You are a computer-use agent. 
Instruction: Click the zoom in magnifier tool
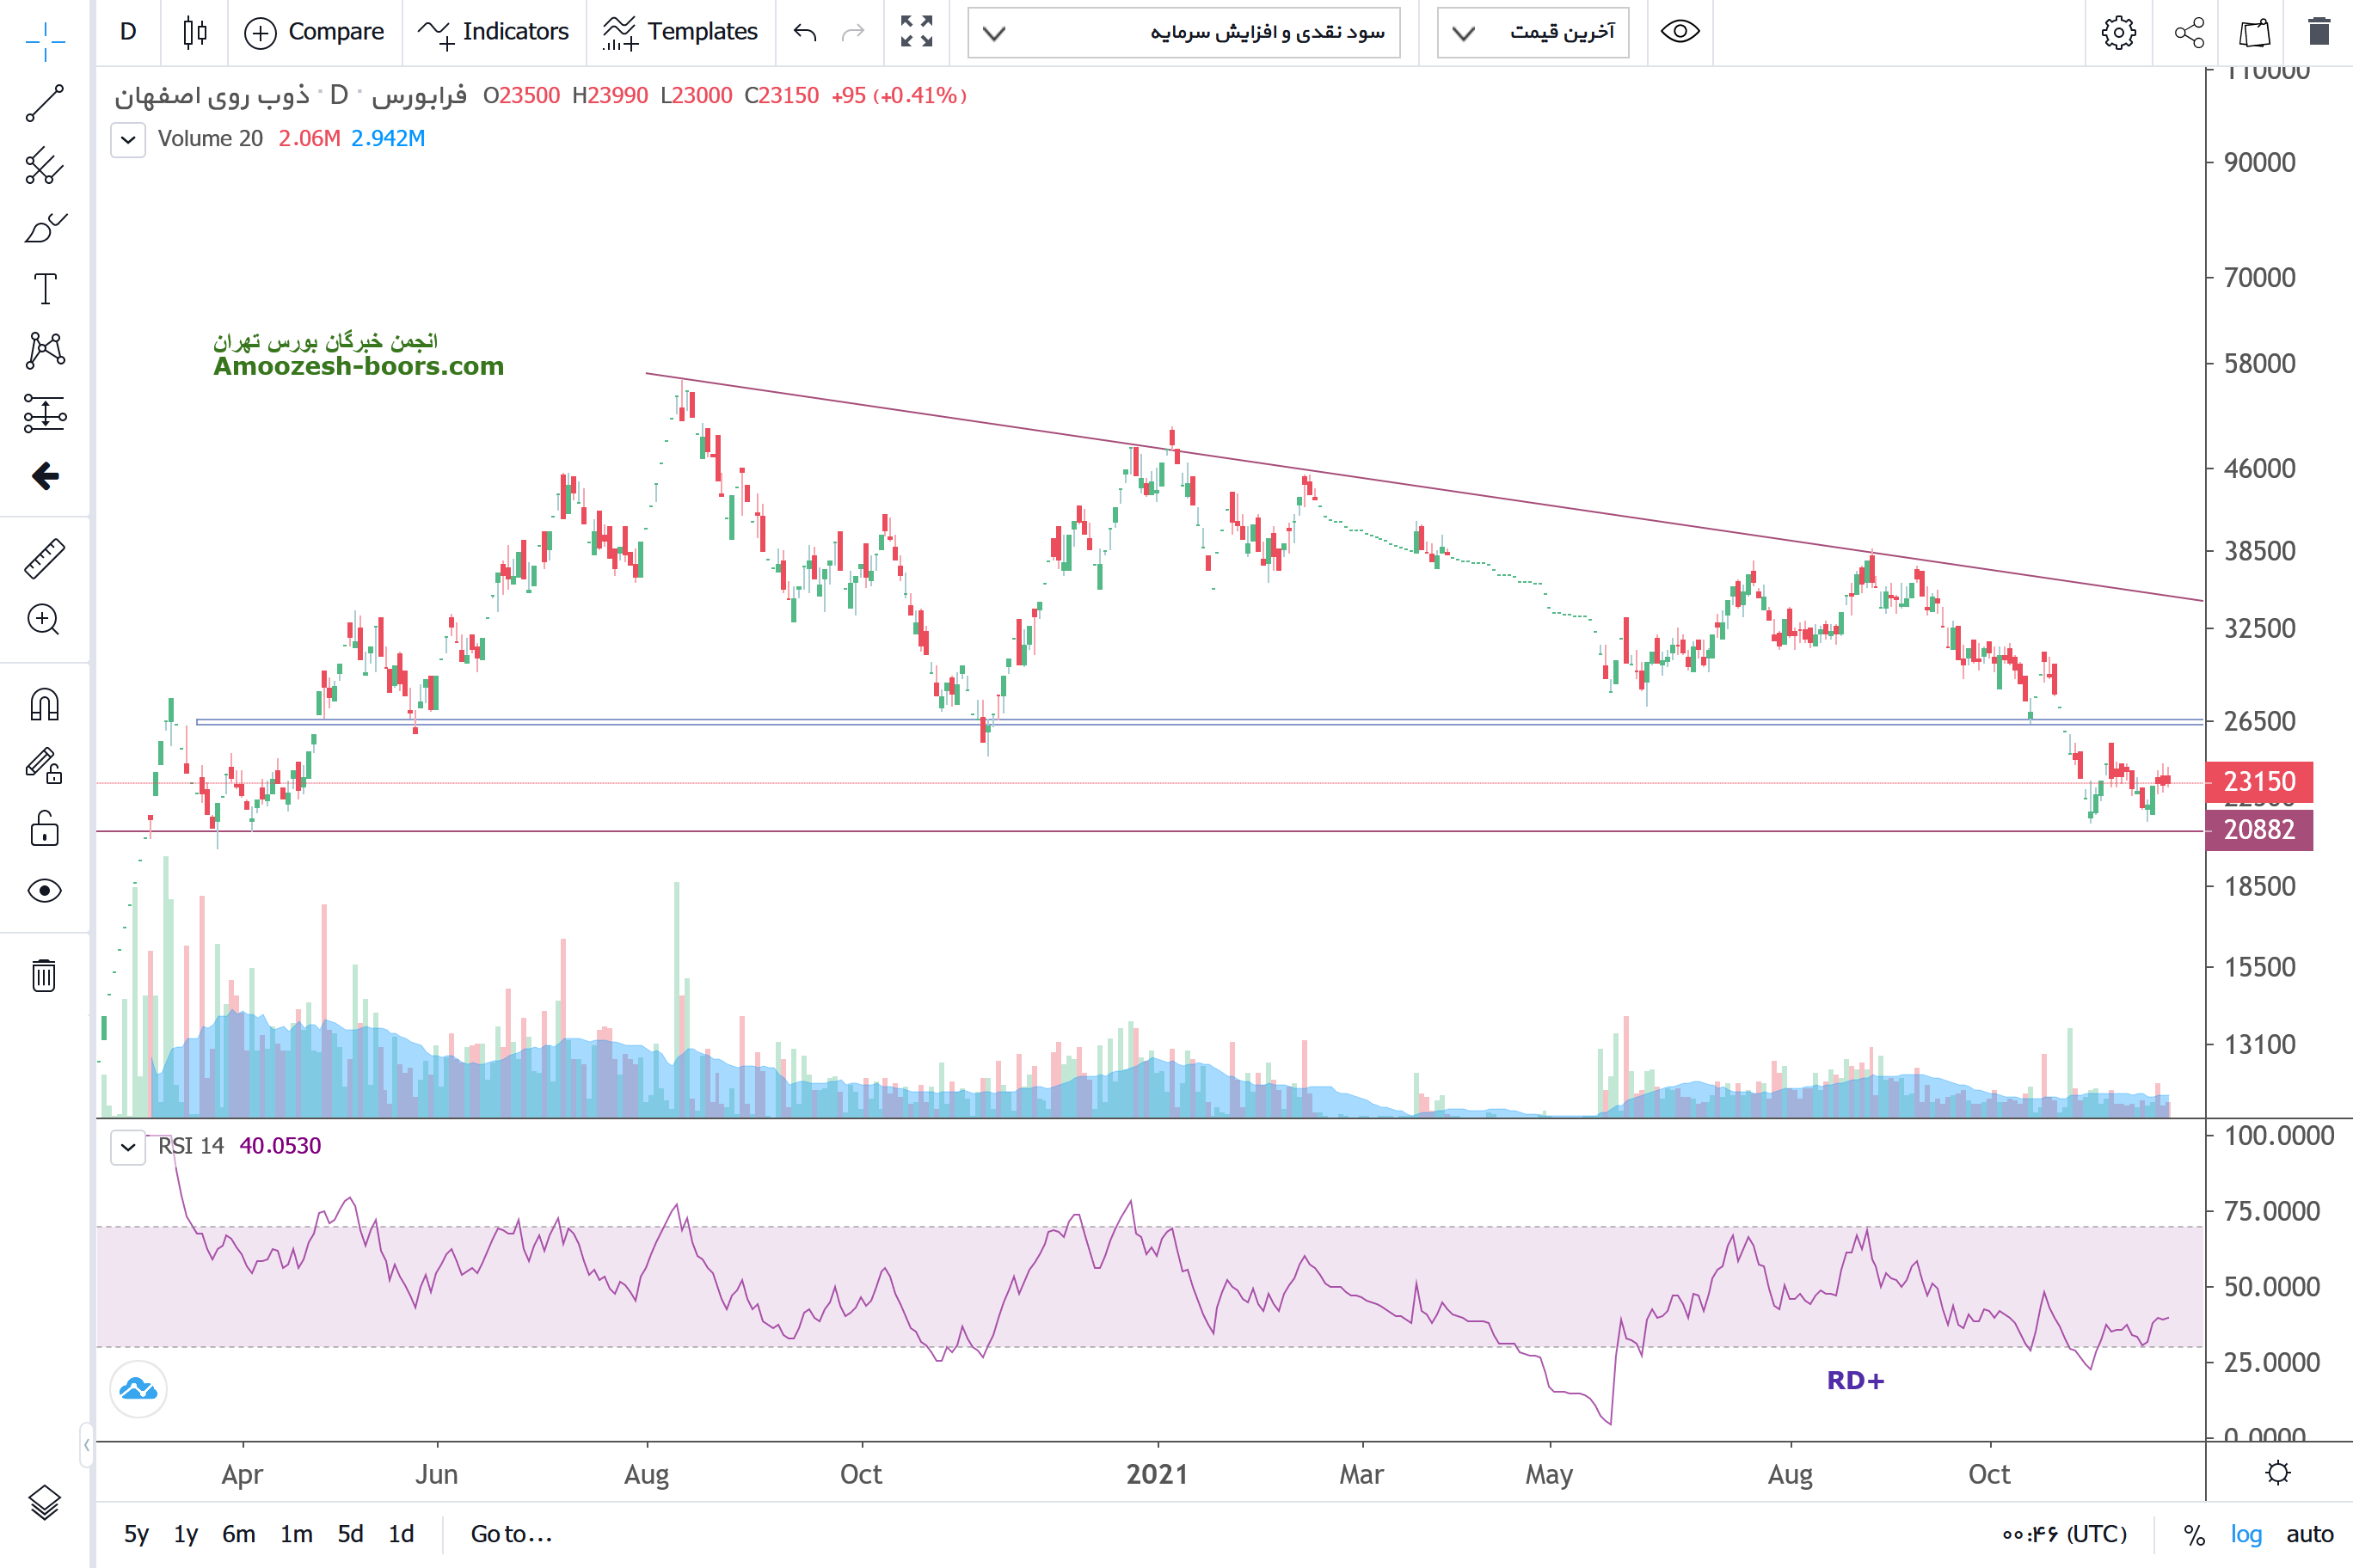(44, 620)
